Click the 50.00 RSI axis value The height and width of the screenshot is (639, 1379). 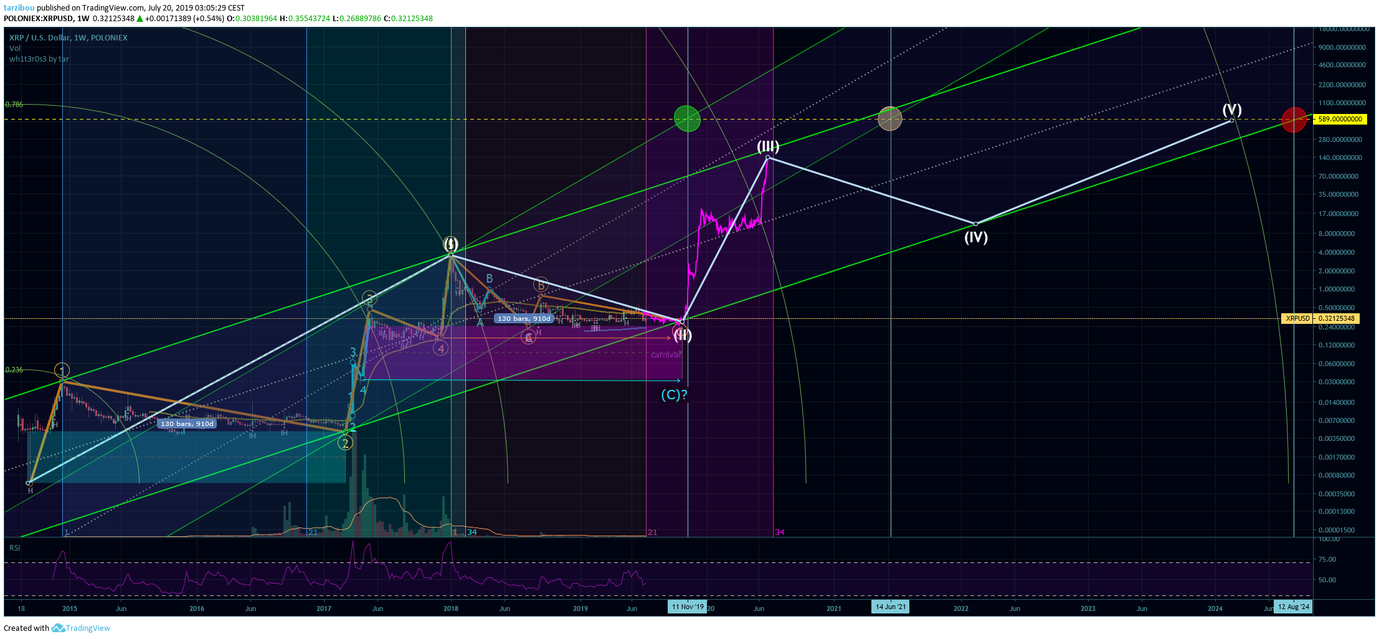click(x=1327, y=580)
